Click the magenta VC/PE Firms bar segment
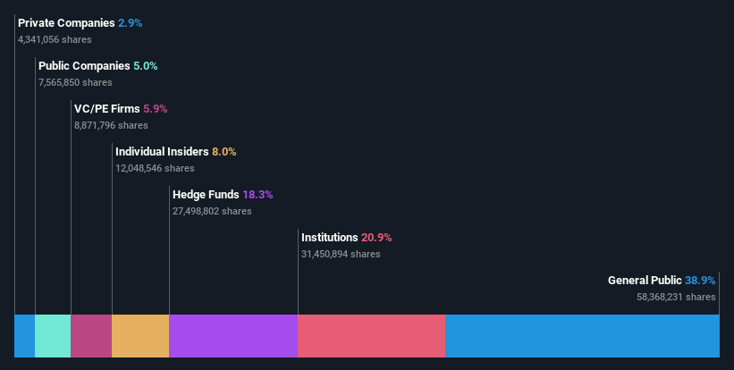 tap(91, 336)
